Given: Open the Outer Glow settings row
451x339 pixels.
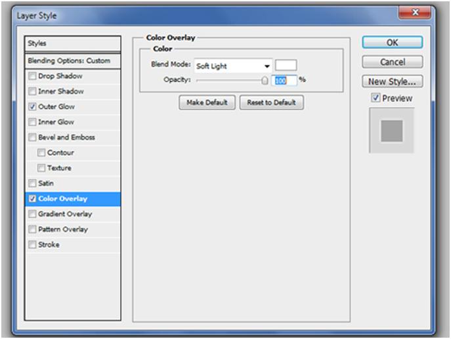Looking at the screenshot, I should [x=73, y=106].
